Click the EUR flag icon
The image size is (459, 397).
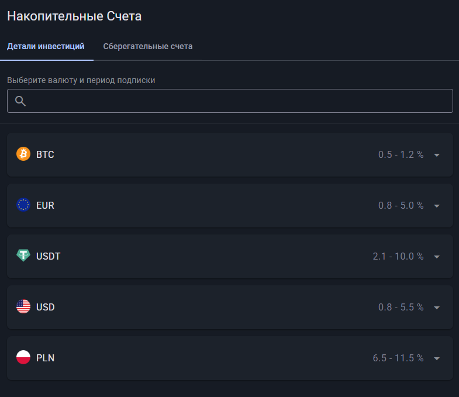point(23,205)
